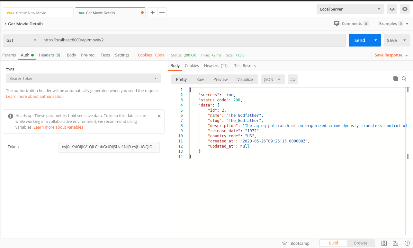Viewport: 413px width, 248px height.
Task: Open environment quick look eye icon
Action: click(x=392, y=9)
